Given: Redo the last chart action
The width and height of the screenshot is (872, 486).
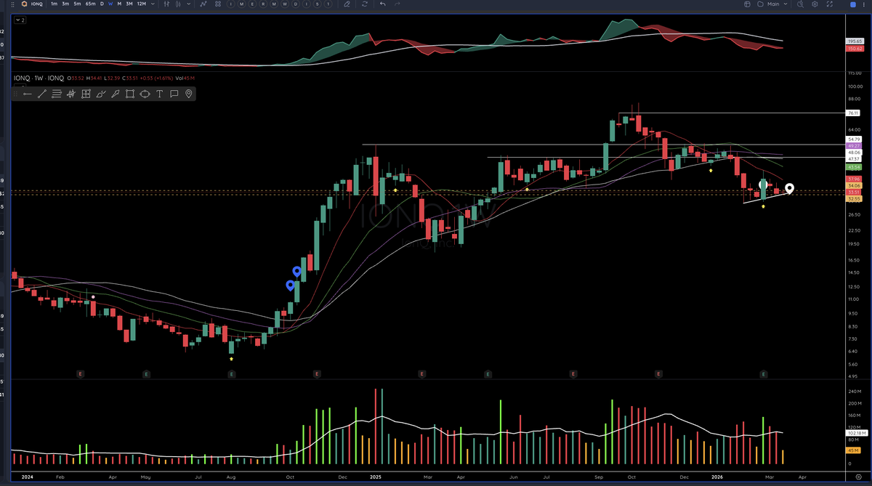Looking at the screenshot, I should [x=397, y=4].
